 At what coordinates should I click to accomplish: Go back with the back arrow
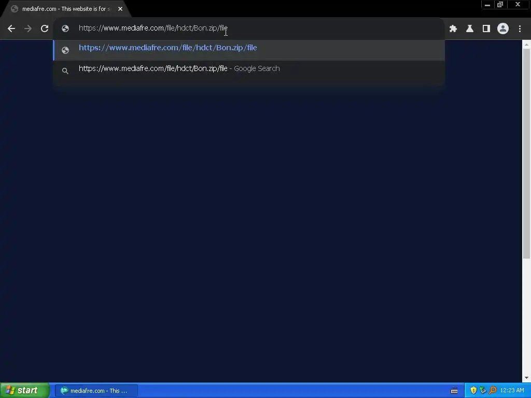pyautogui.click(x=11, y=29)
